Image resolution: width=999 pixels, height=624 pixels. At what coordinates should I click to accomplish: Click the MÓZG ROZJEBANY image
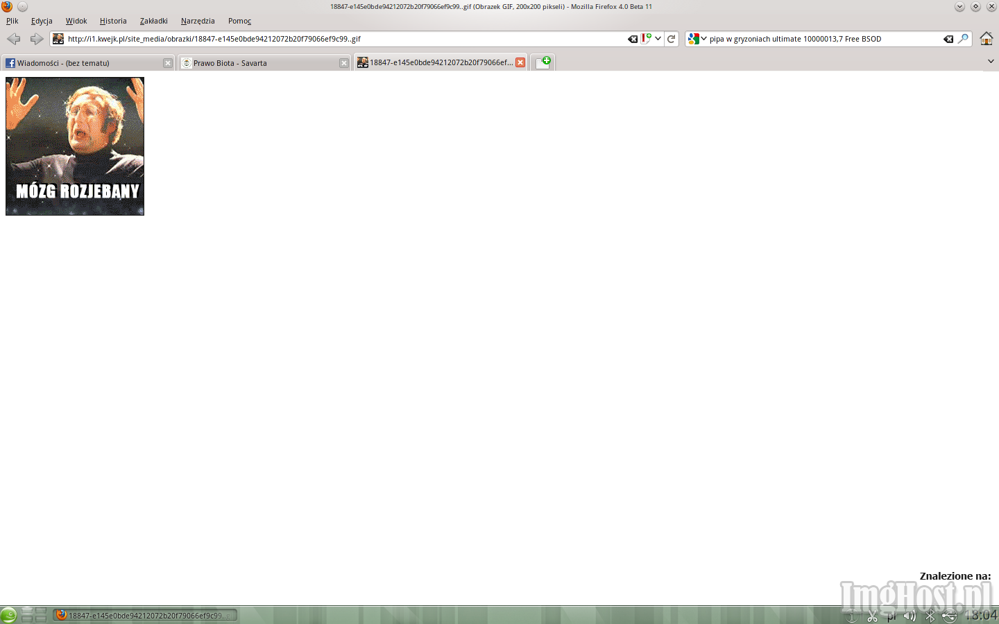[75, 146]
